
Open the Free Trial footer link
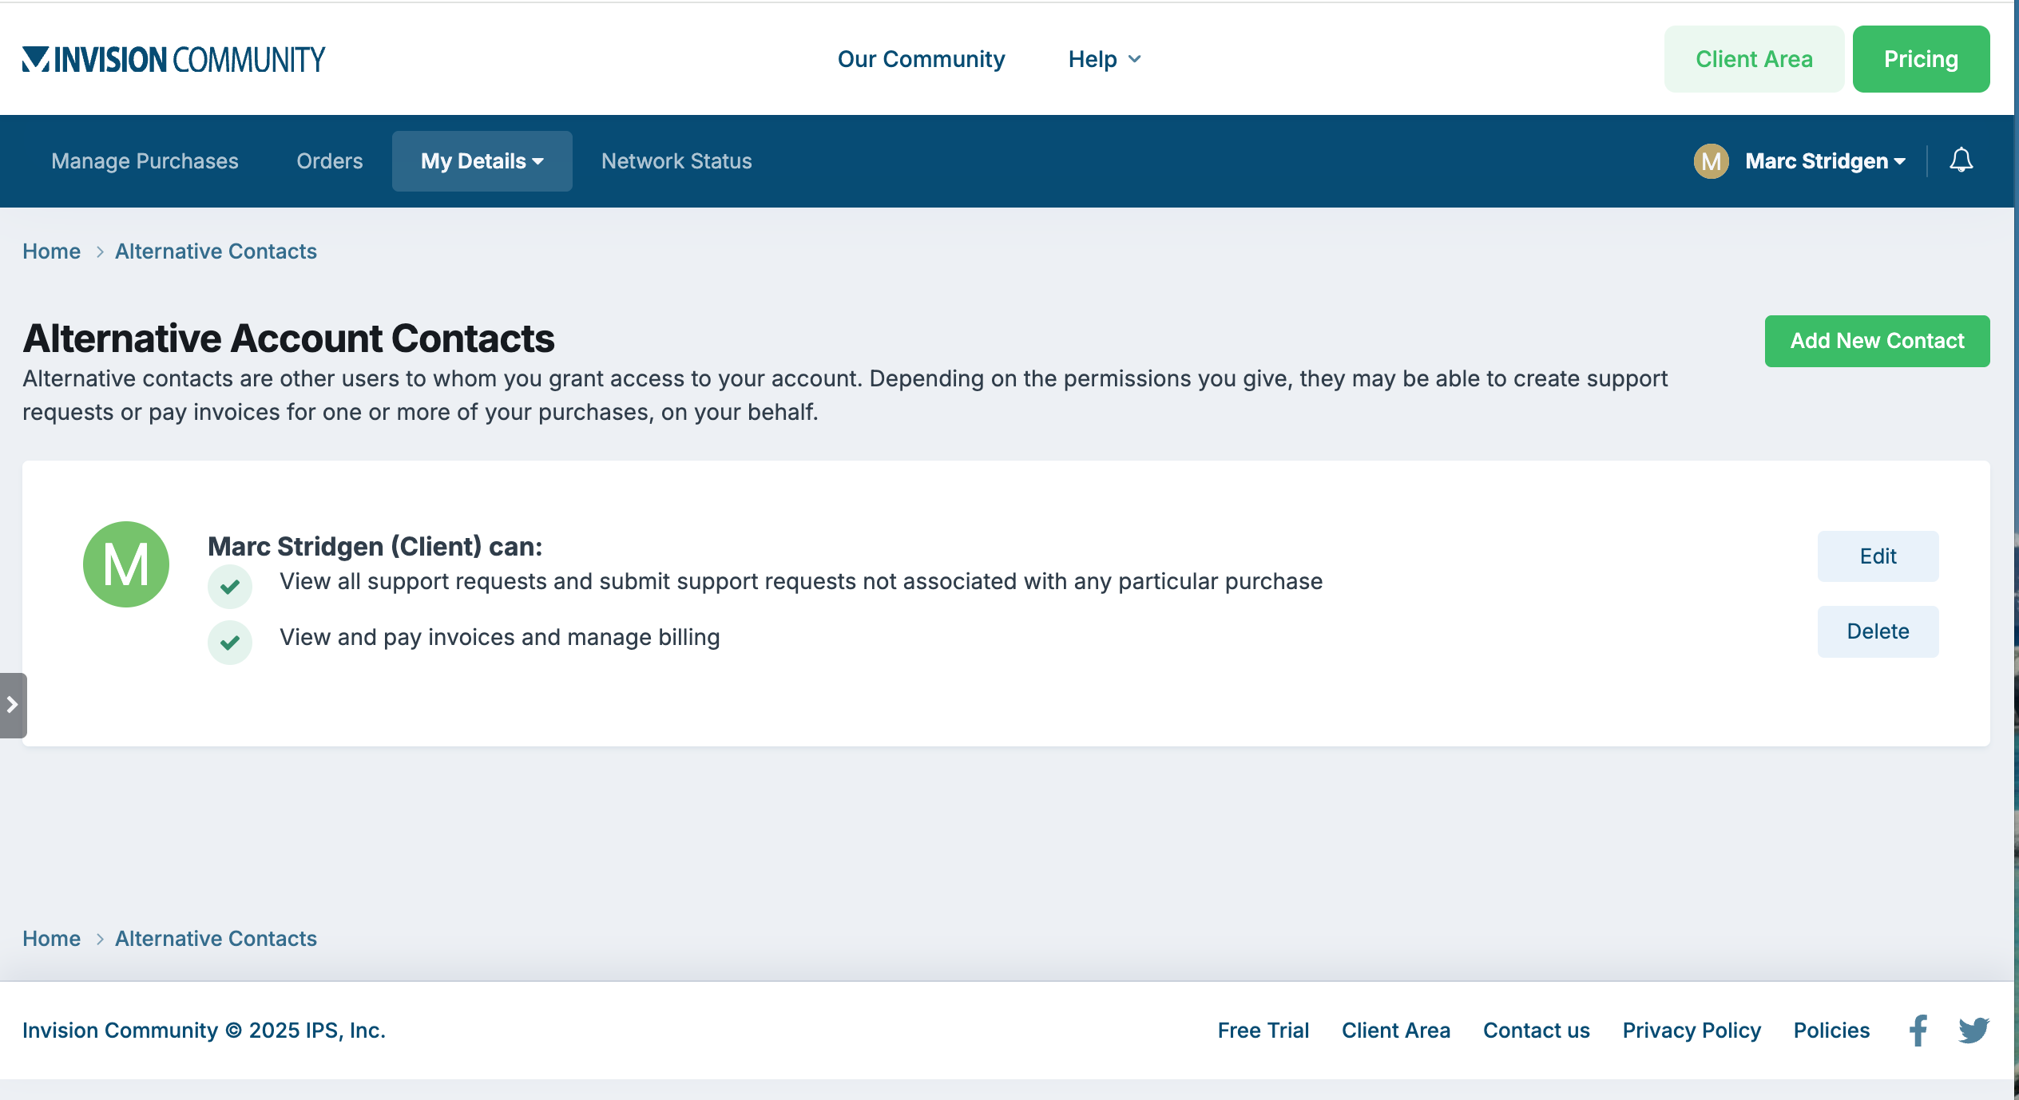pos(1263,1031)
